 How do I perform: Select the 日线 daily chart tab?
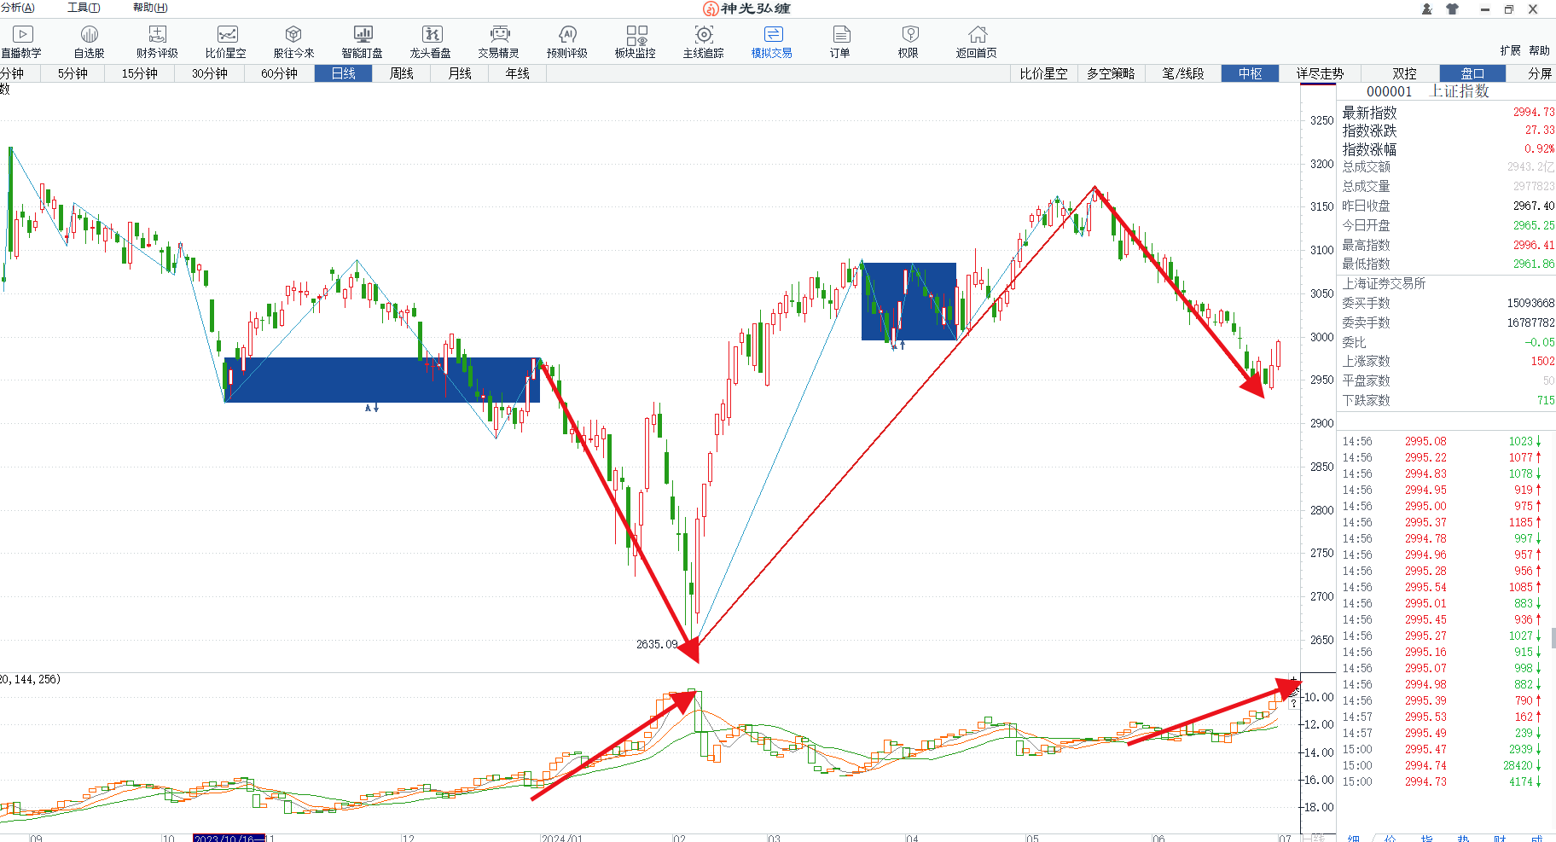[x=343, y=73]
